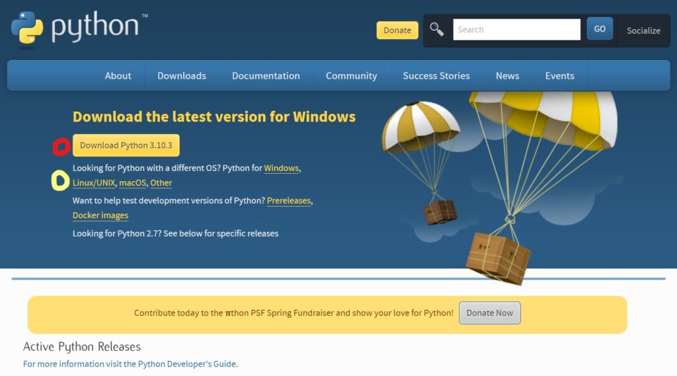The height and width of the screenshot is (376, 677).
Task: Click the Active Python Releases heading
Action: tap(81, 347)
